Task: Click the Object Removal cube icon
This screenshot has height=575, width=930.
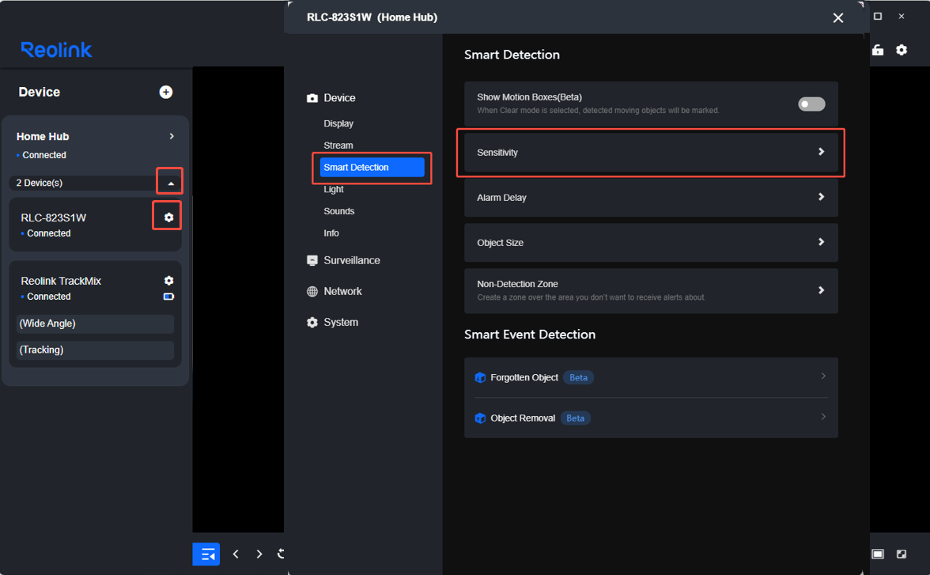Action: (x=481, y=418)
